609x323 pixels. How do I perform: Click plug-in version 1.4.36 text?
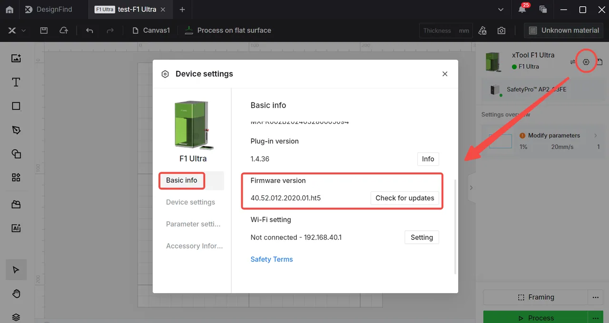click(x=260, y=159)
